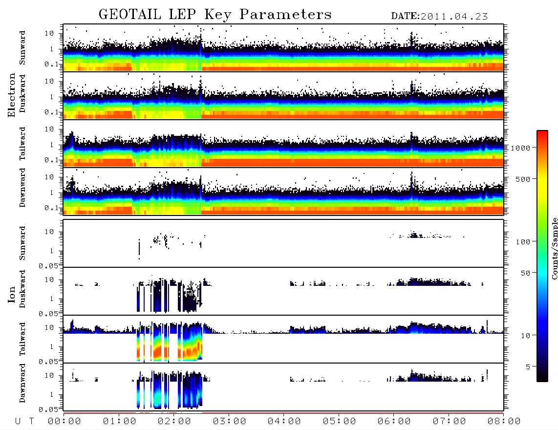558x430 pixels.
Task: Select the Ion Duskward axis label
Action: coord(22,289)
